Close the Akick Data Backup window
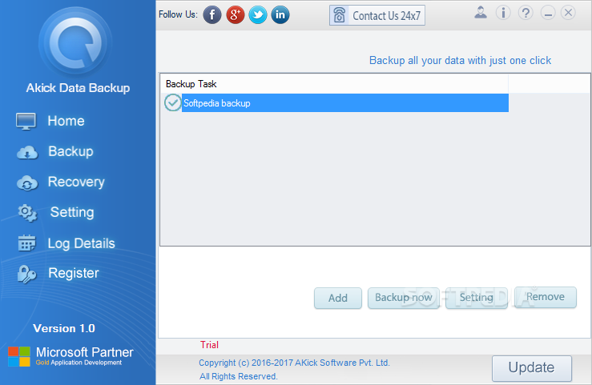The image size is (592, 385). coord(568,13)
